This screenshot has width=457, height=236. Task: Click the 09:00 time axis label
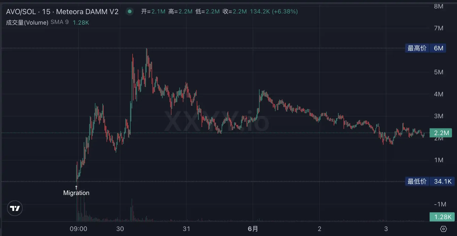coord(78,229)
